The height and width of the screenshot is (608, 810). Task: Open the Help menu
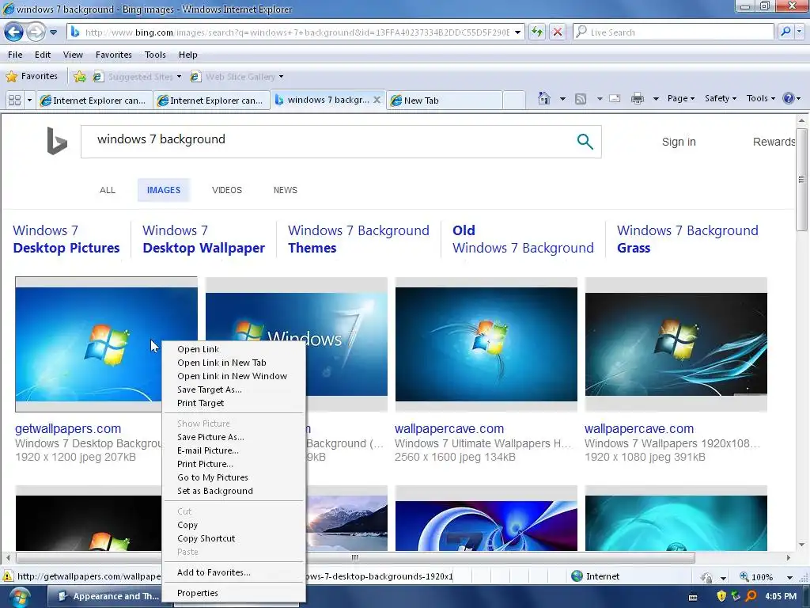tap(188, 55)
